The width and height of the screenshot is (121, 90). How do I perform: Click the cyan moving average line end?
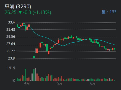click(x=114, y=44)
